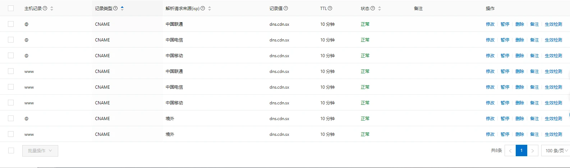Click 暂停 for the www 中国联通 record
Screen dimensions: 570x168
[x=505, y=71]
